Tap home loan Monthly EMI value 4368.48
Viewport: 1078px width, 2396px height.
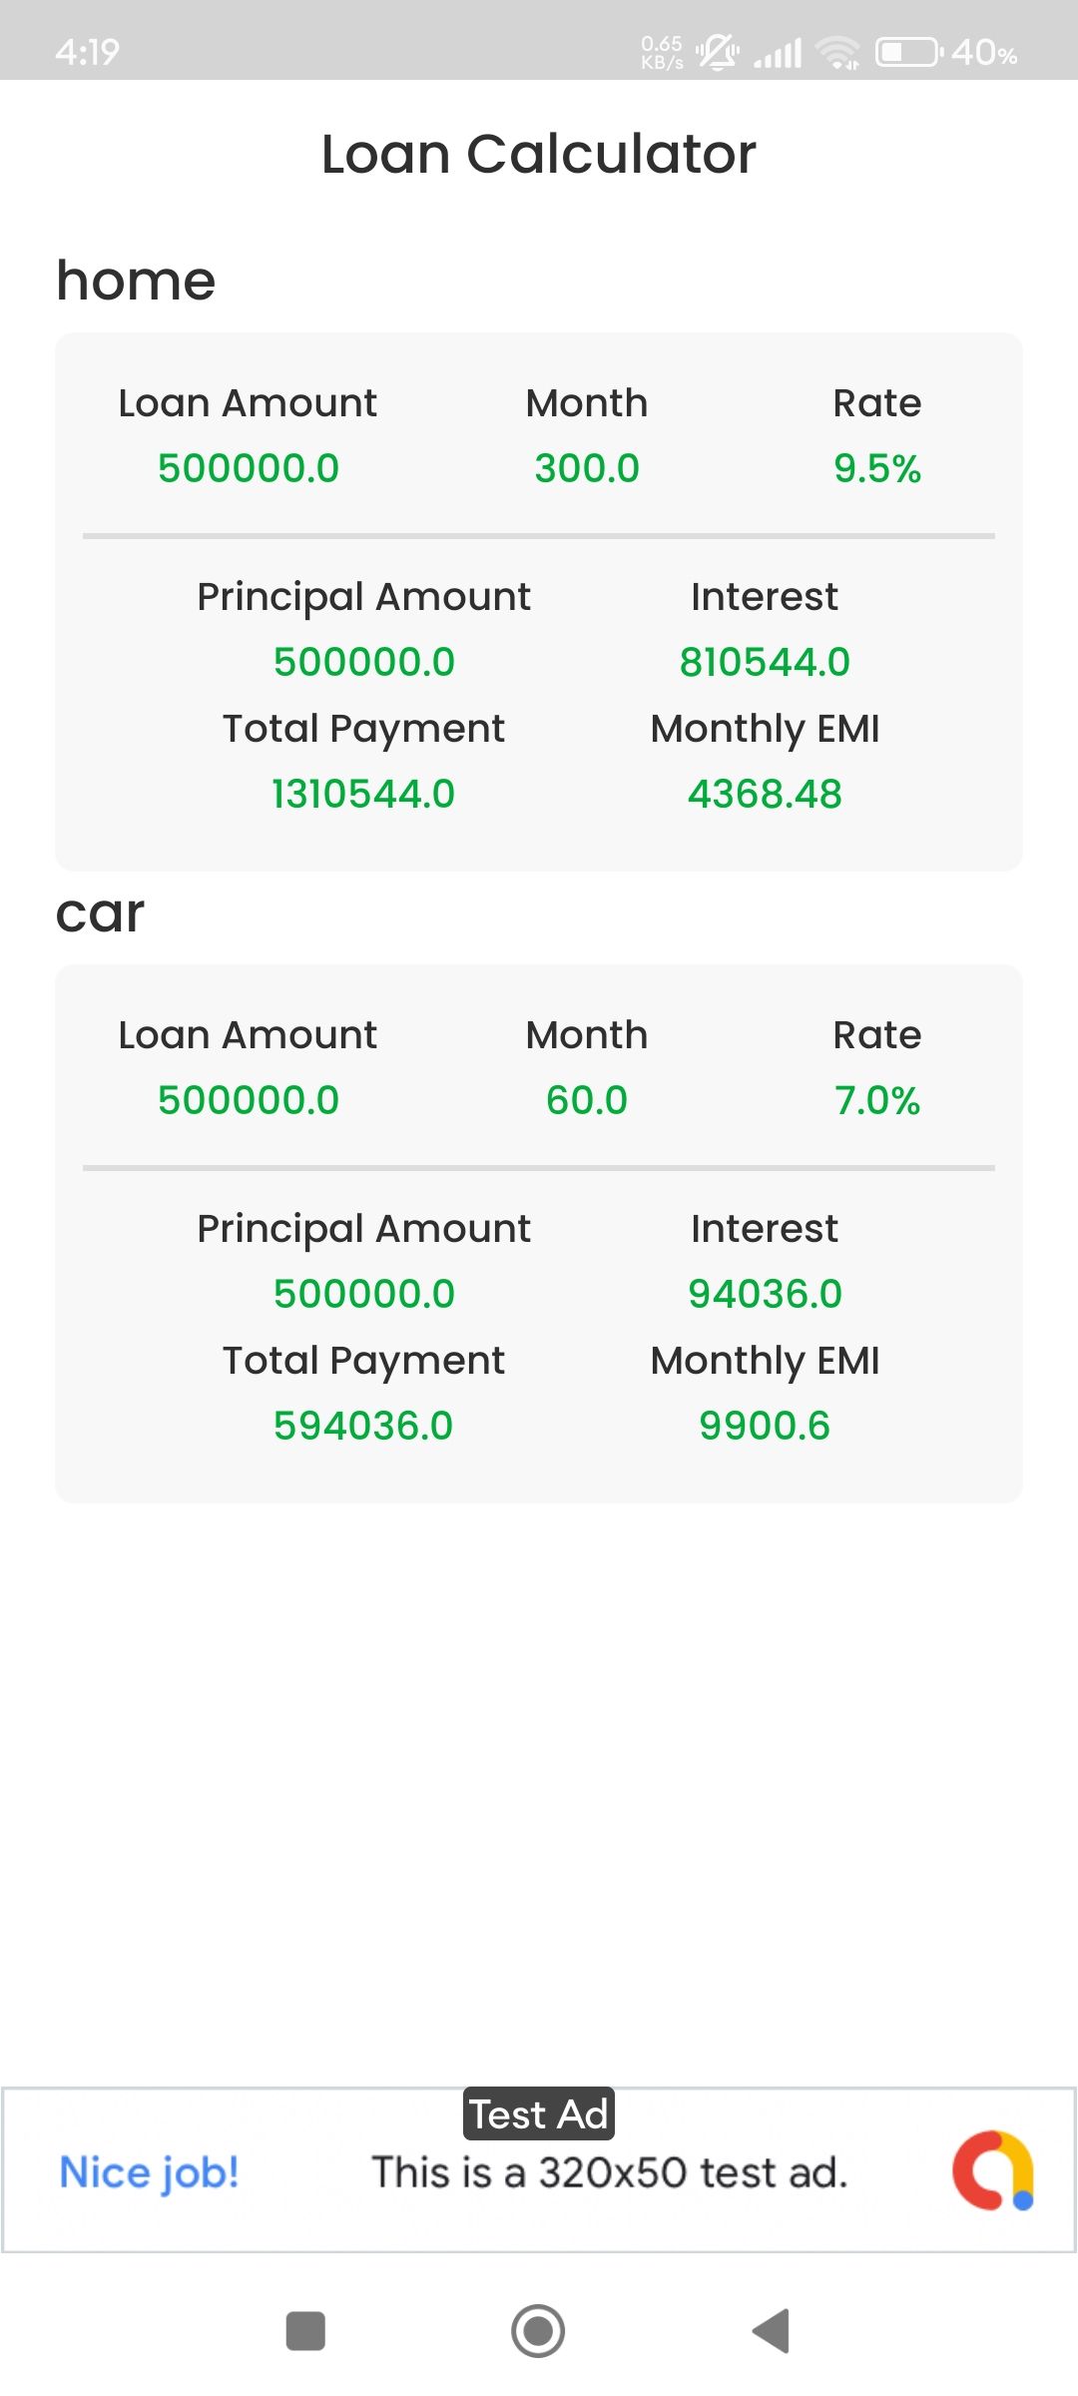[765, 794]
